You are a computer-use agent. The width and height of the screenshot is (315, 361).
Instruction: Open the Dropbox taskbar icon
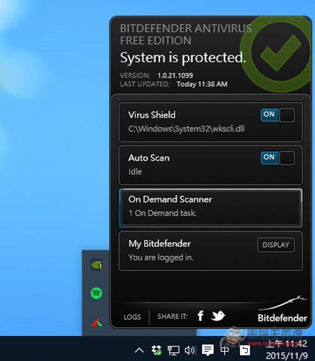(x=156, y=350)
